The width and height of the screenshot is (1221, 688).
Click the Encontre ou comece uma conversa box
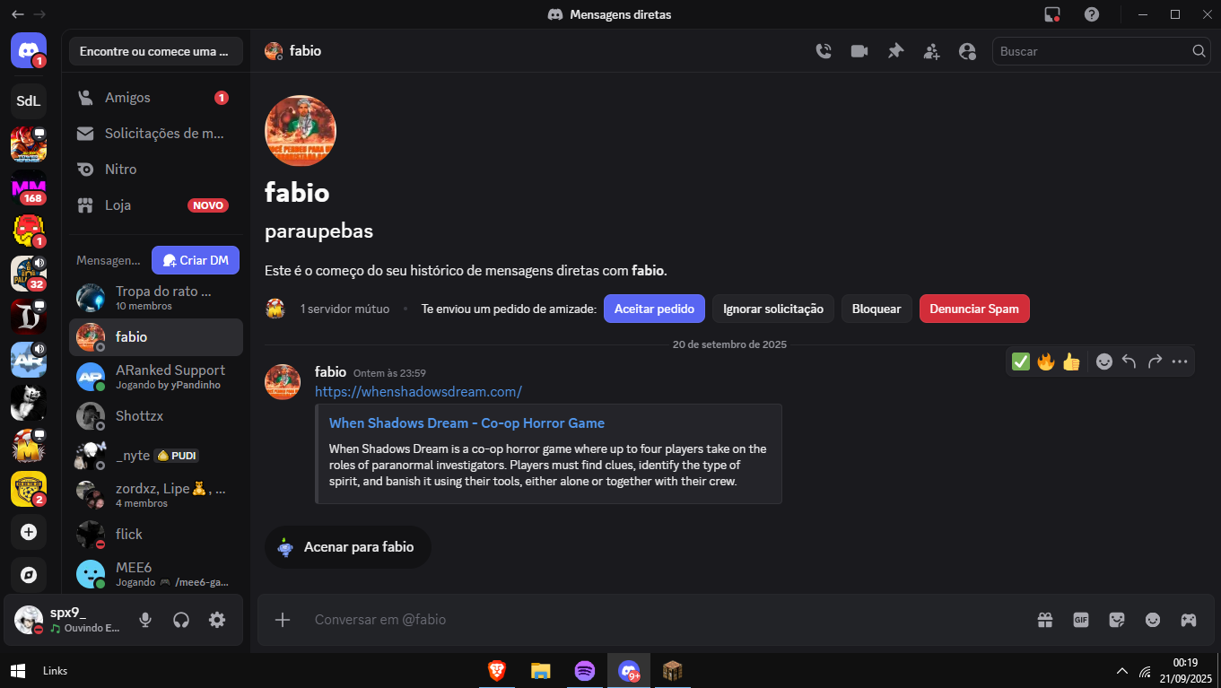pos(156,51)
